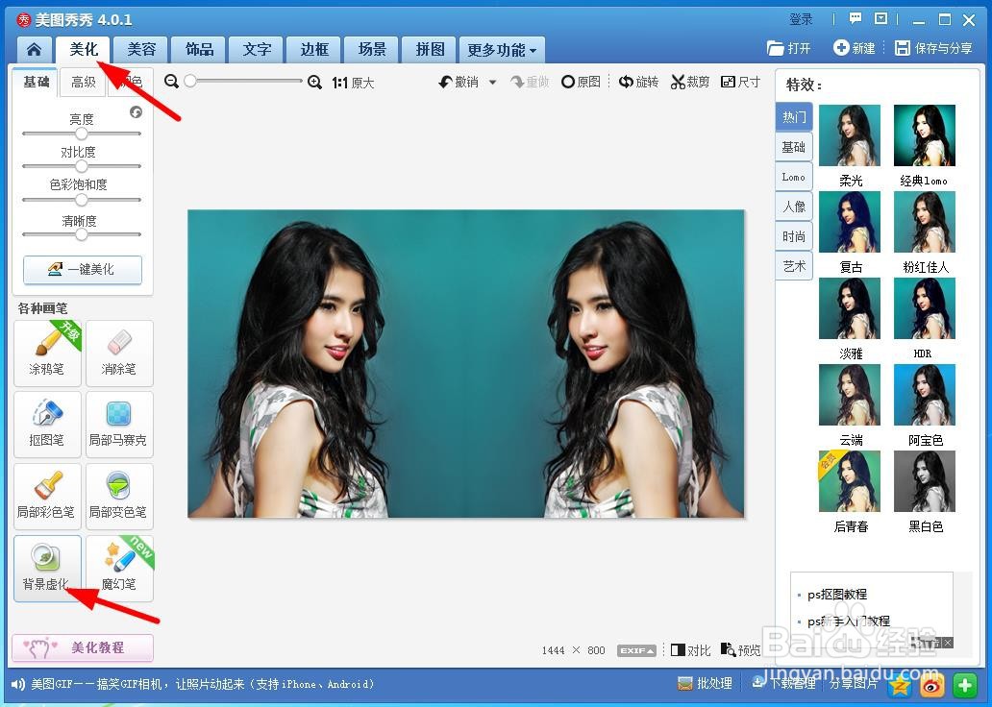Click 一键美化 one-click beautify button
Image resolution: width=992 pixels, height=707 pixels.
pos(83,269)
